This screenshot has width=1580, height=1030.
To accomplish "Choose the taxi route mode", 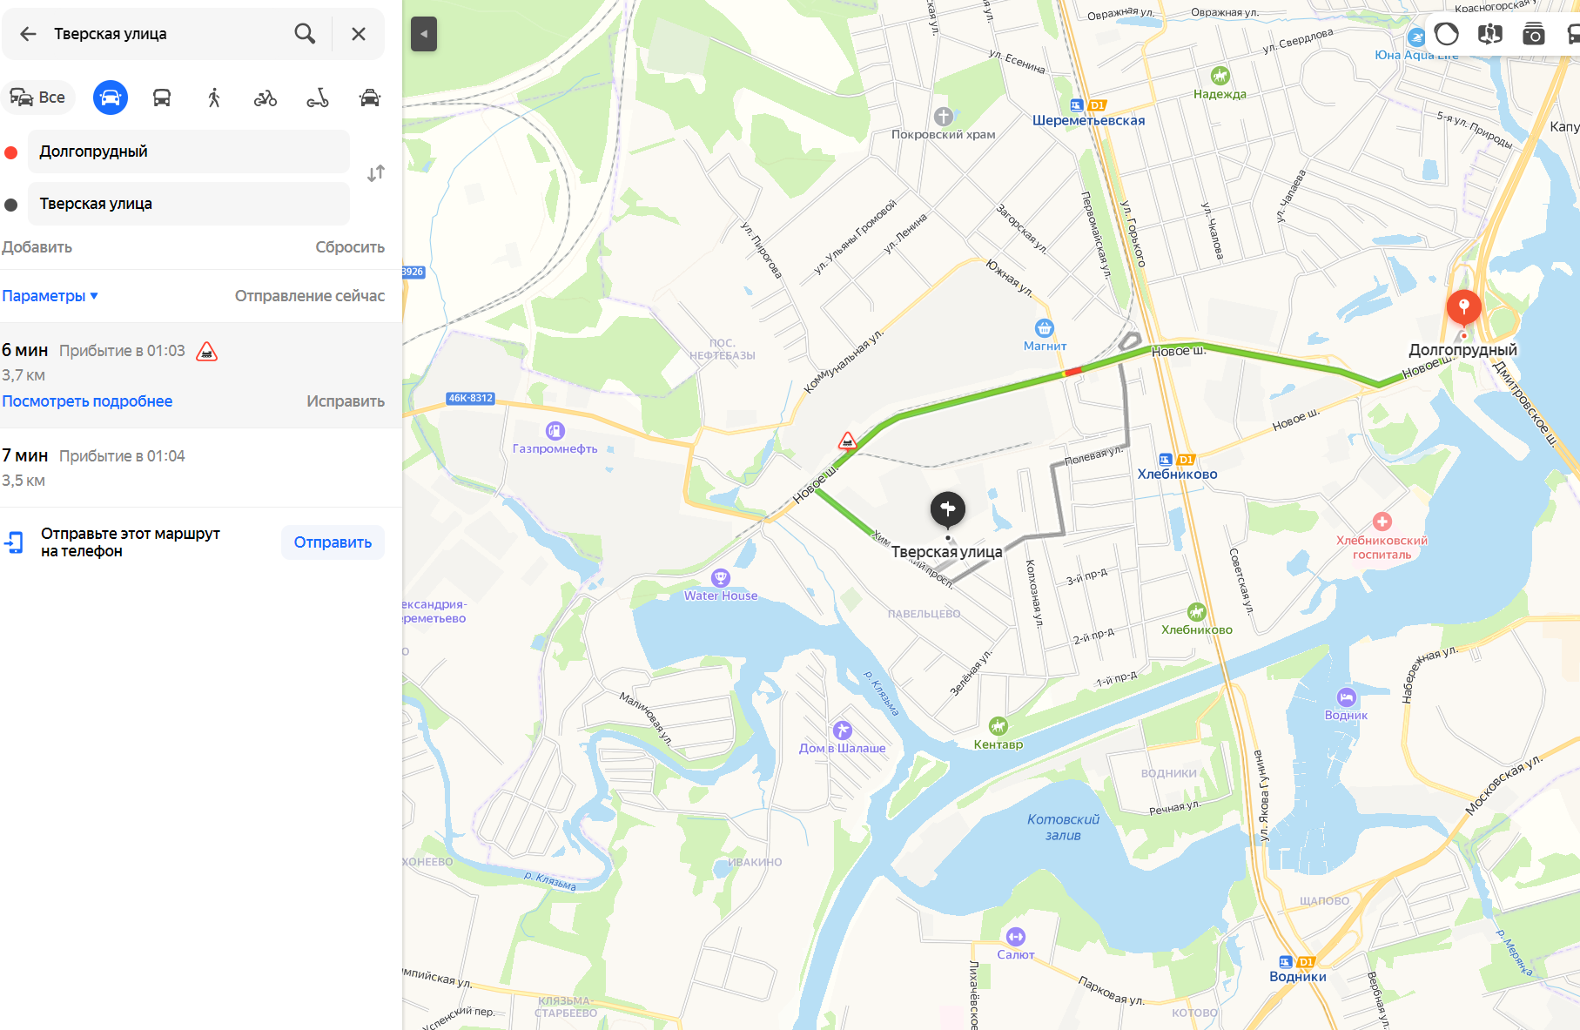I will 370,98.
